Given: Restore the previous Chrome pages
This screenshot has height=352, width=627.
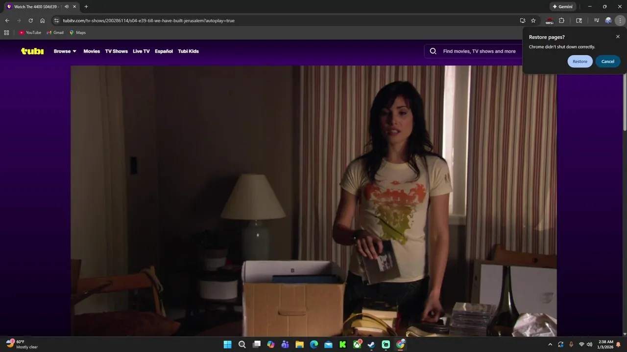Looking at the screenshot, I should pyautogui.click(x=580, y=61).
